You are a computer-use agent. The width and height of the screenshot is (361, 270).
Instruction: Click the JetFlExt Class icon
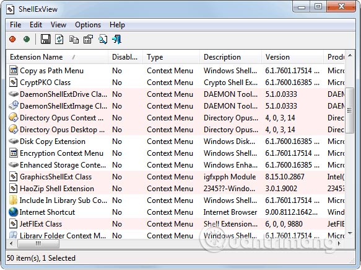(x=14, y=223)
